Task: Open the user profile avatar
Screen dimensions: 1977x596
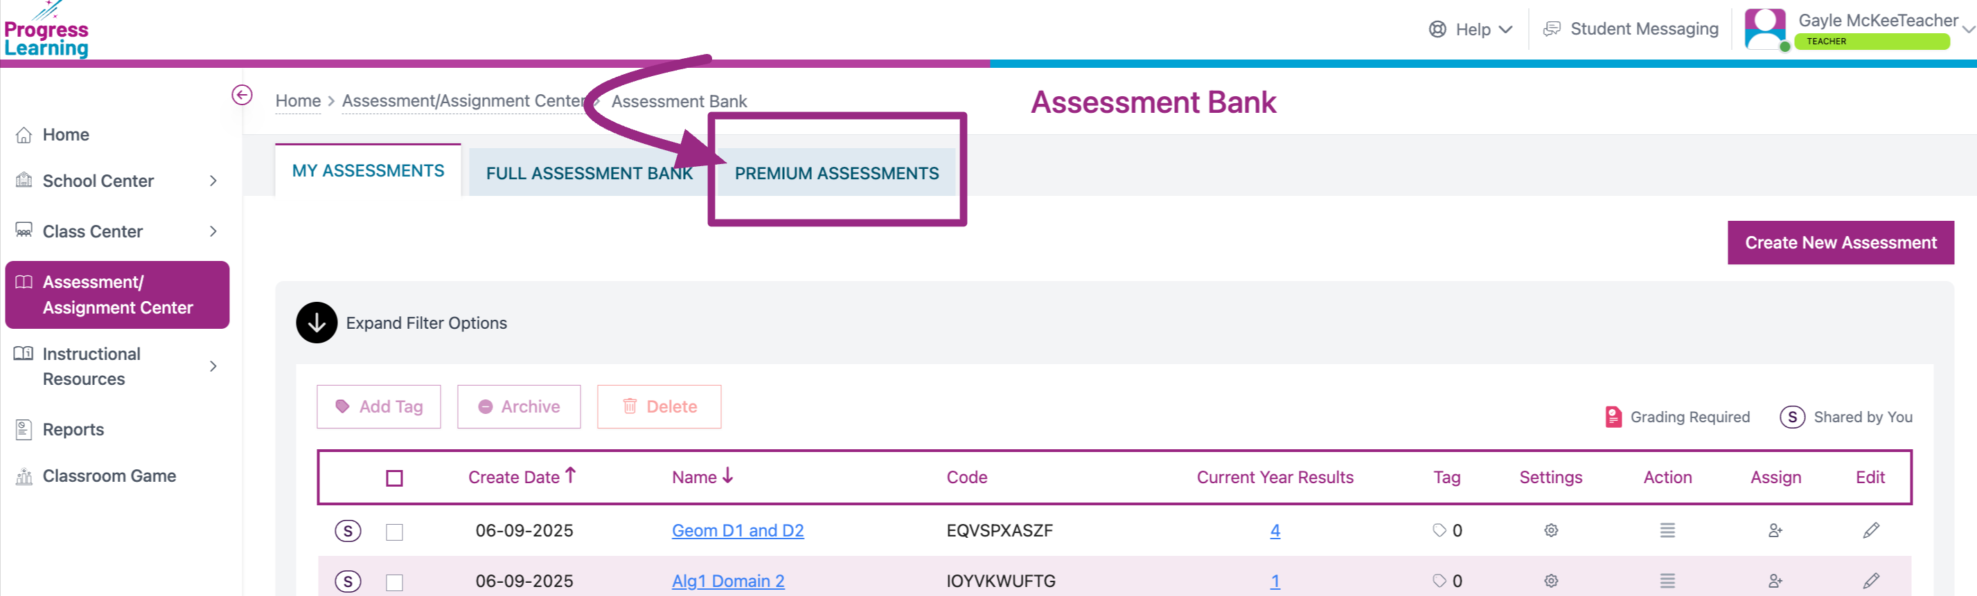Action: (1764, 29)
